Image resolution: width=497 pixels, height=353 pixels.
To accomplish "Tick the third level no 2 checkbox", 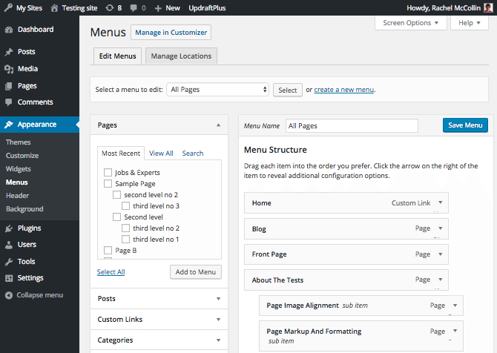I will click(x=125, y=228).
